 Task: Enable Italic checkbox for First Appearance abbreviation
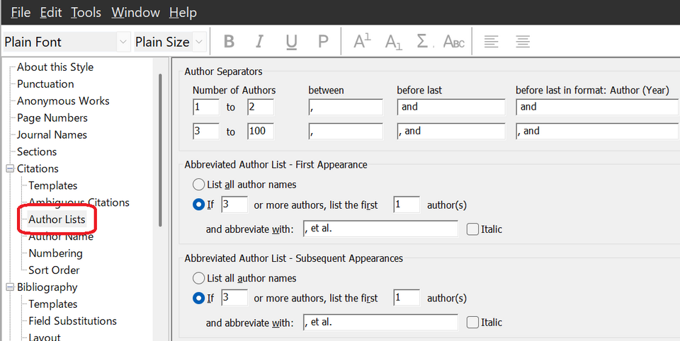pyautogui.click(x=472, y=229)
